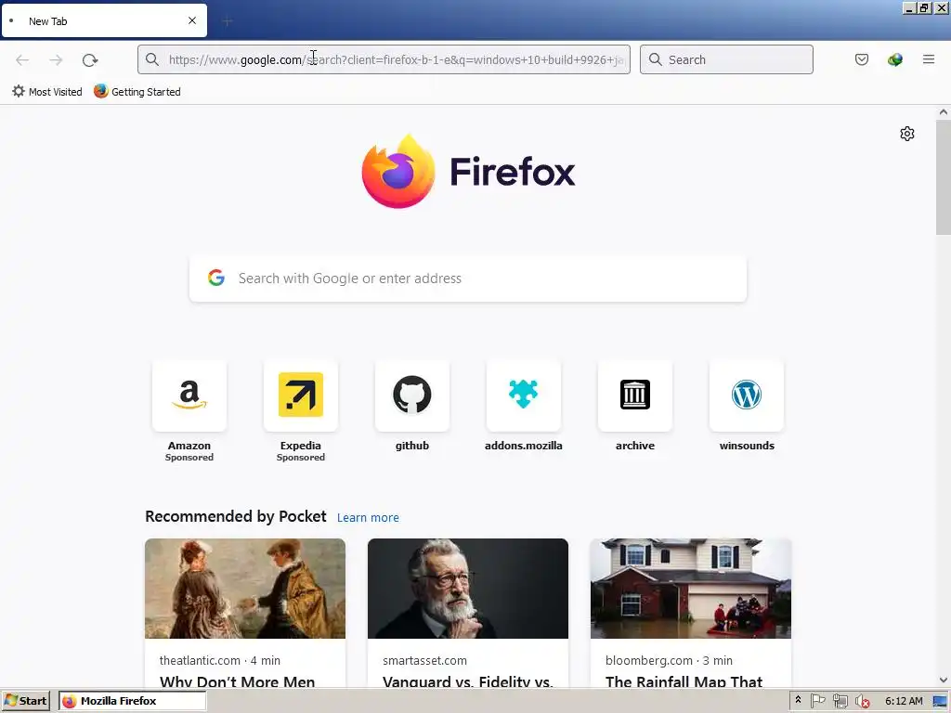Open bloomberg.com flooded house thumbnail
Screen dimensions: 951x713
[x=691, y=588]
